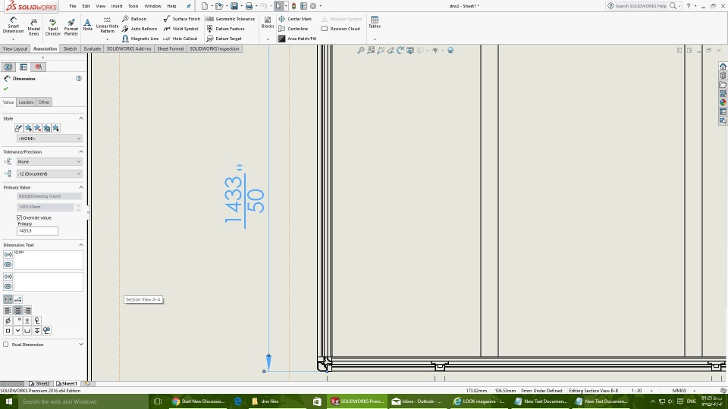The width and height of the screenshot is (728, 409).
Task: Click the green checkmark to accept dimension
Action: (5, 89)
